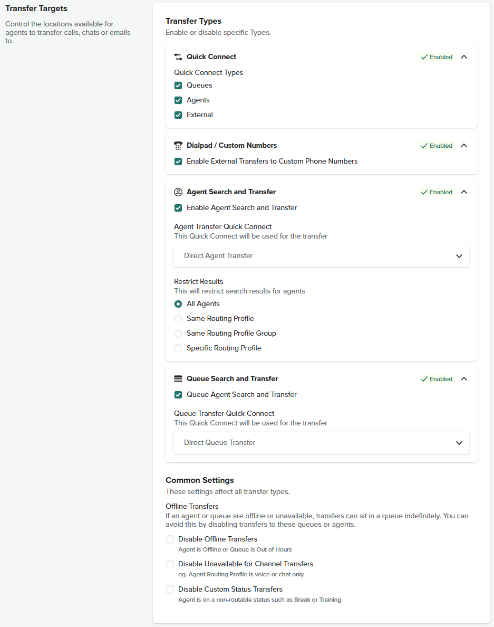Click the Agent Search person icon
This screenshot has width=494, height=627.
pos(178,192)
